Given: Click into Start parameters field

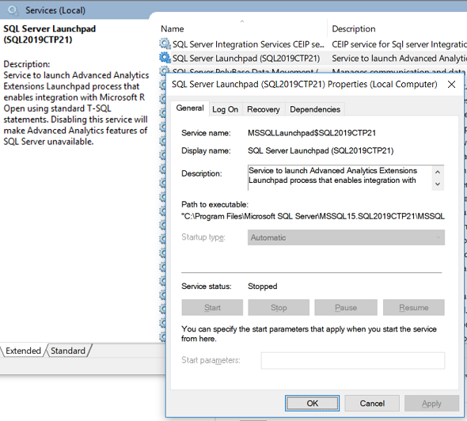Looking at the screenshot, I should tap(353, 361).
